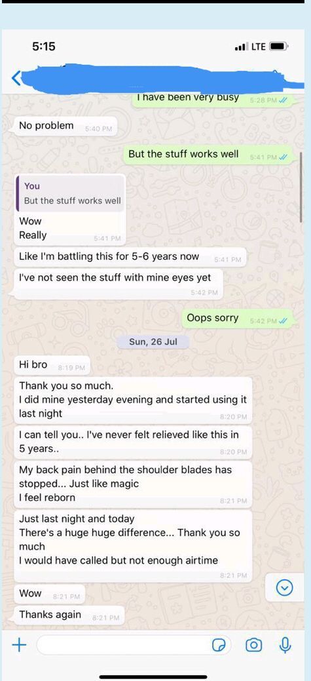Open attachments with the plus icon
Screen dimensions: 311x681
click(18, 644)
